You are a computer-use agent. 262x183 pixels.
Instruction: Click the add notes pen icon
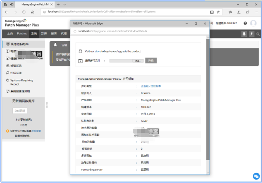point(239,12)
